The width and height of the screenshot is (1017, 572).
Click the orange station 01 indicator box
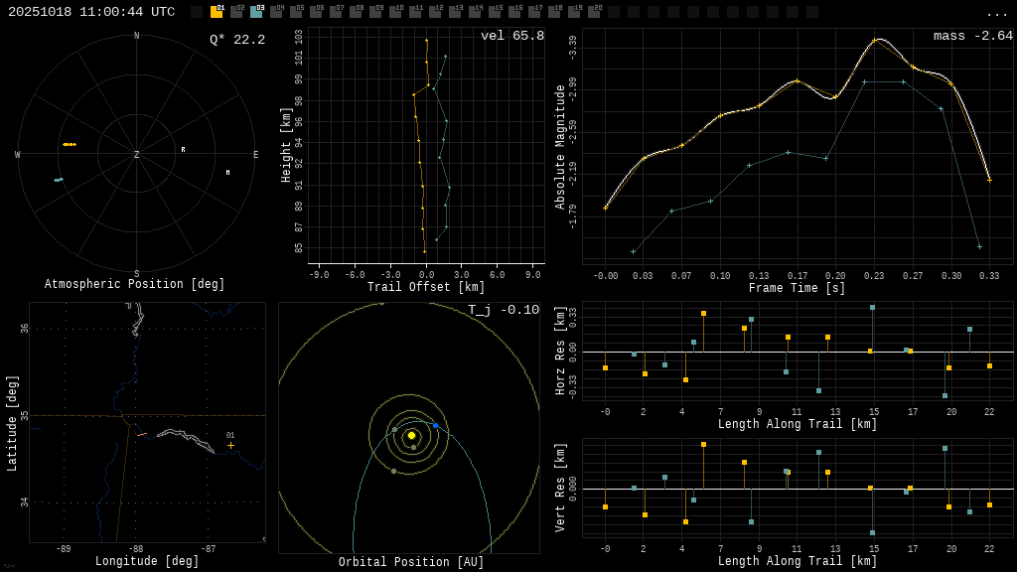pos(217,12)
